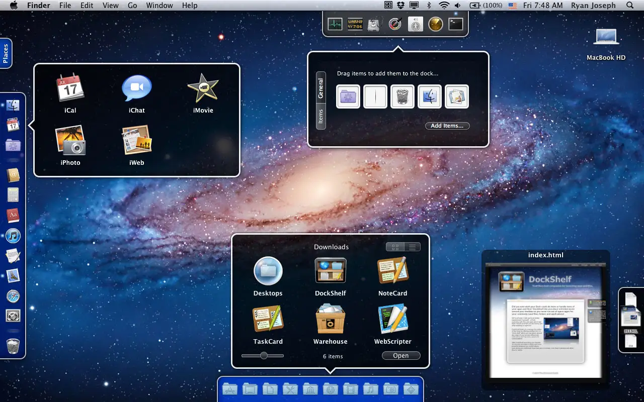Click Add Items... button
Viewport: 644px width, 402px height.
447,126
